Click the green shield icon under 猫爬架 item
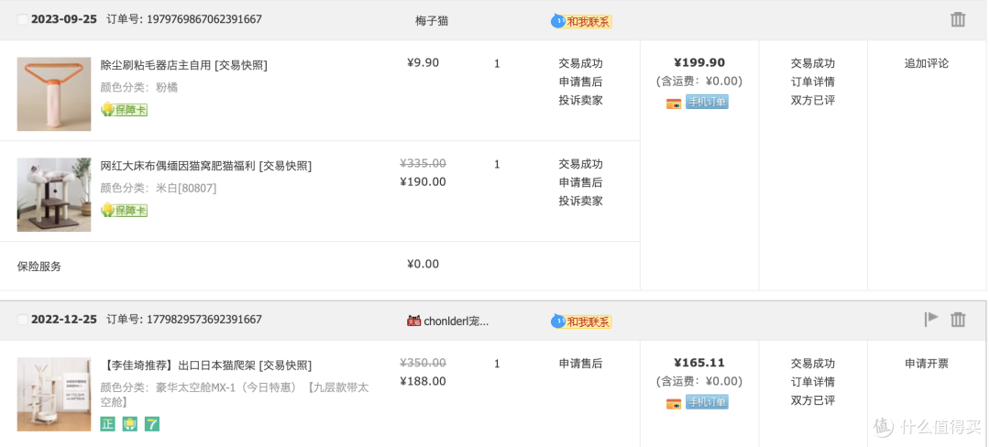The width and height of the screenshot is (990, 447). [129, 424]
